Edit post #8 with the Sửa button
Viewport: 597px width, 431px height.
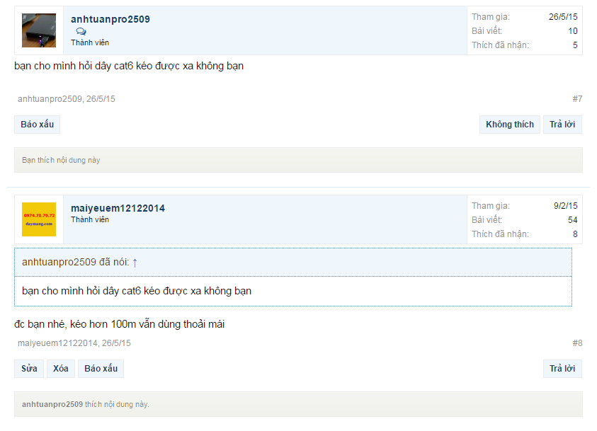pos(29,369)
